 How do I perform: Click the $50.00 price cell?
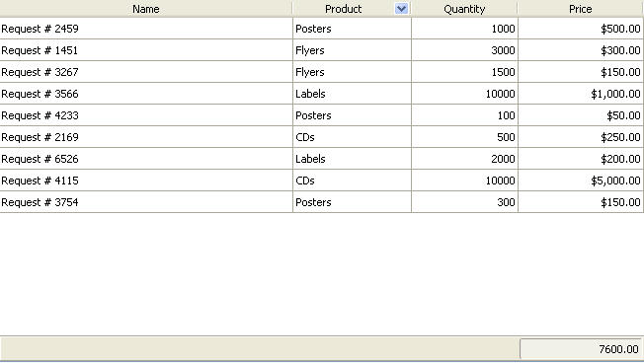pos(581,115)
